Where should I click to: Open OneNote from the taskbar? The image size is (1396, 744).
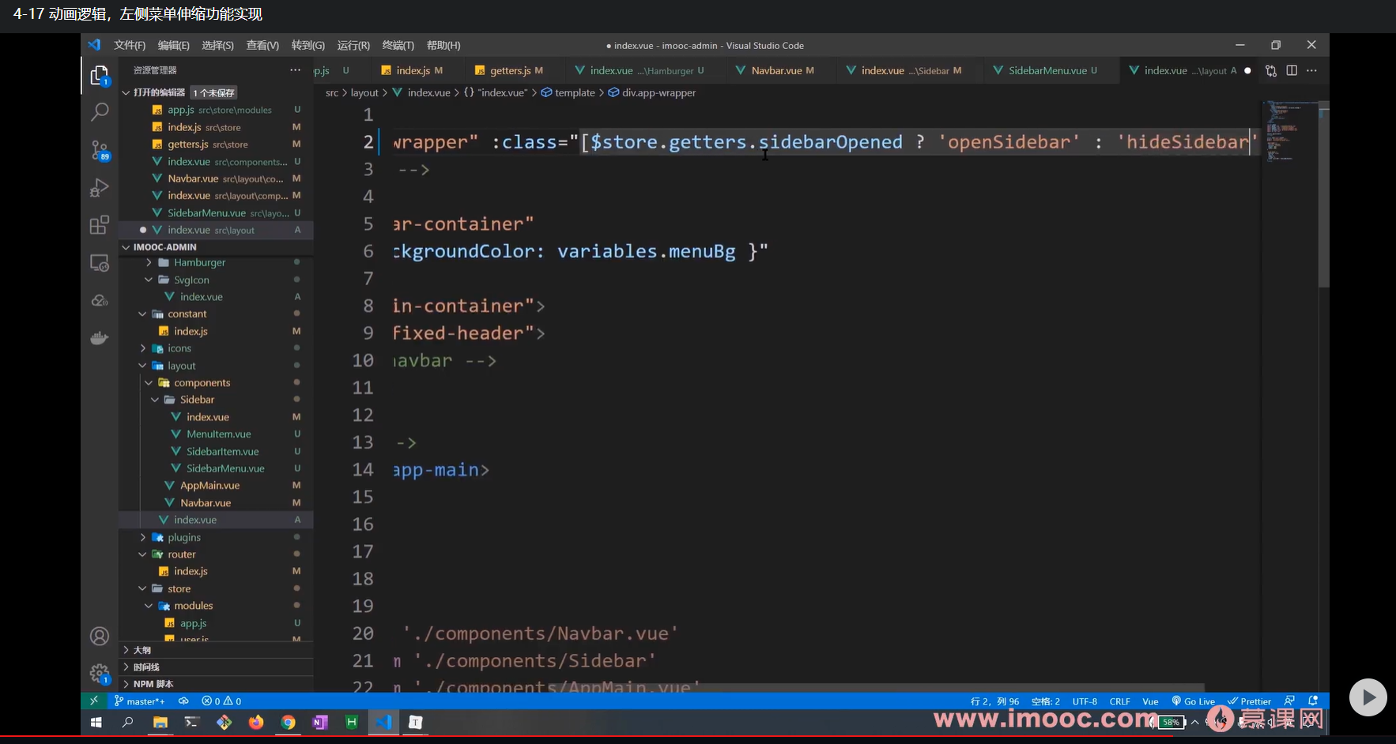pos(320,722)
